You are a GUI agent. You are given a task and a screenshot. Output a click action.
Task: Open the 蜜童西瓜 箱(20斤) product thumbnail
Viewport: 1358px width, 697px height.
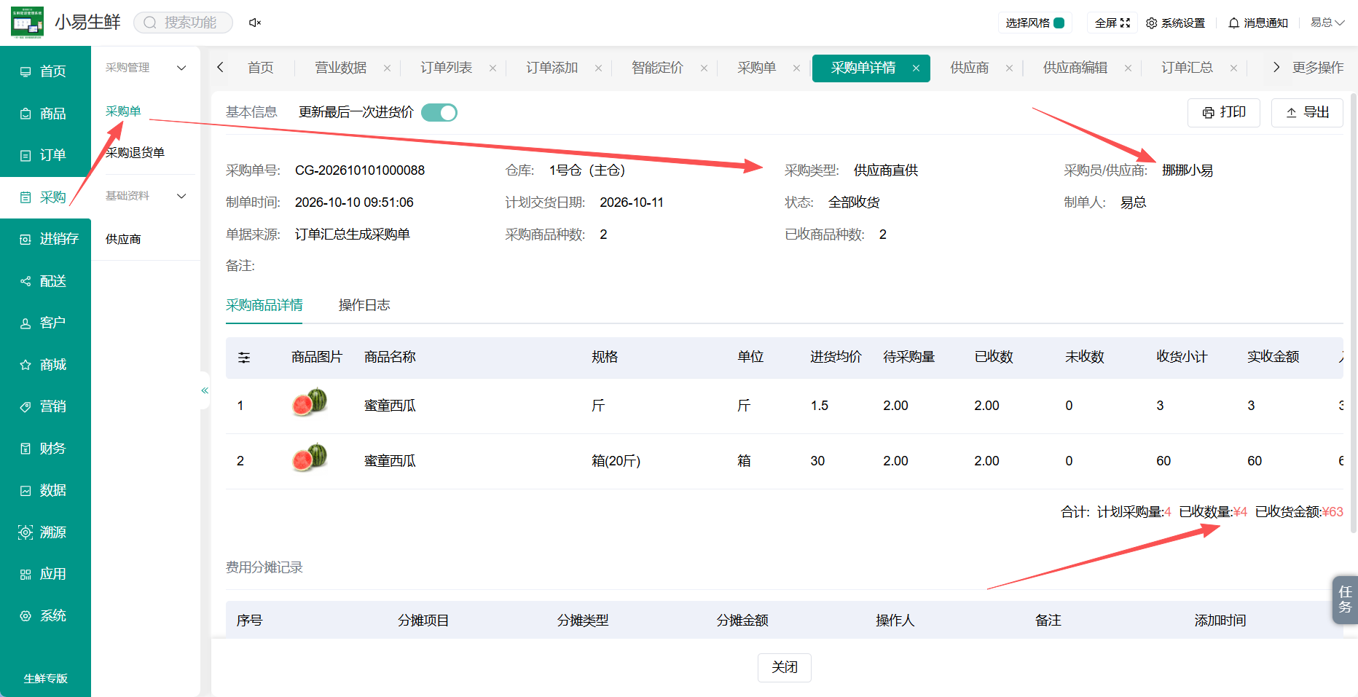310,458
